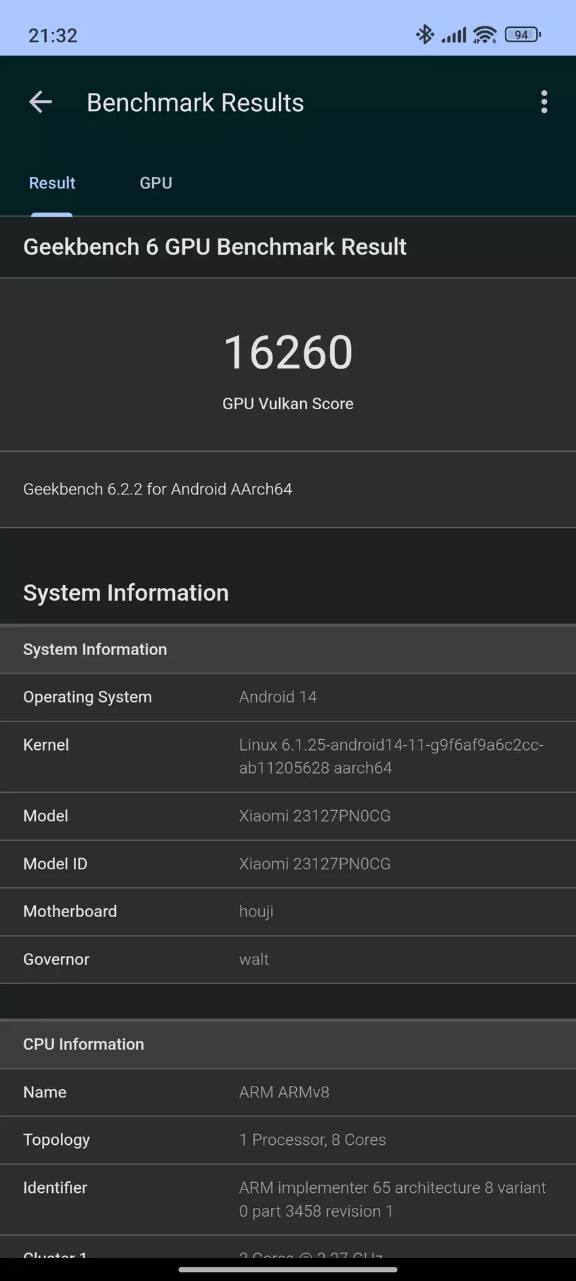Screen dimensions: 576x1281
Task: Tap the Topology 1 Processor, 8 Cores row
Action: [288, 1140]
